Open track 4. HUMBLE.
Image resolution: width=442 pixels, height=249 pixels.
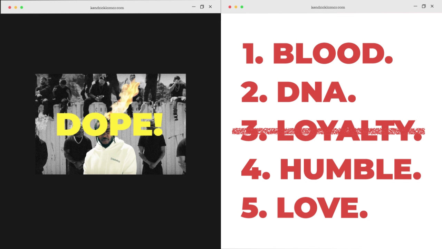(331, 169)
